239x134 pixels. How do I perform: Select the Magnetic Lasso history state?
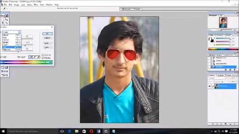224,58
